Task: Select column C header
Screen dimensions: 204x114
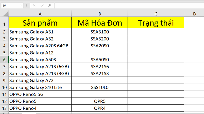Action: [x=156, y=14]
